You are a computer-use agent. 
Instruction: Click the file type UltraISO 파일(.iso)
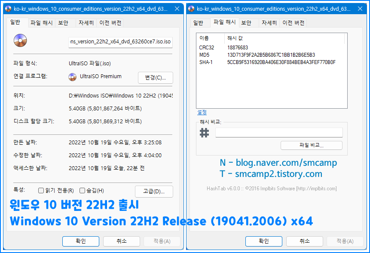click(x=90, y=64)
